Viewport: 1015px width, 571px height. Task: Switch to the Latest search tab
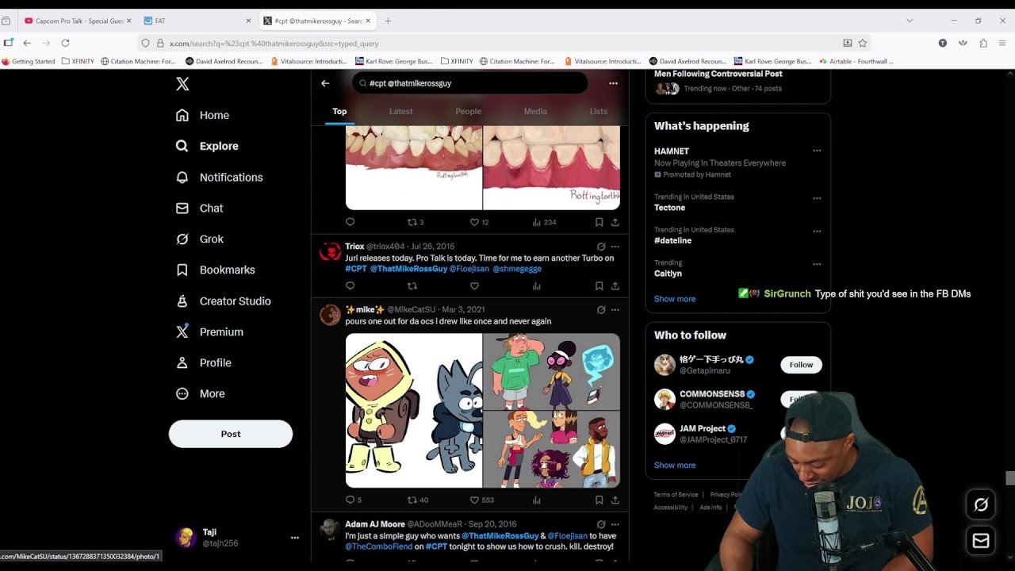coord(400,112)
